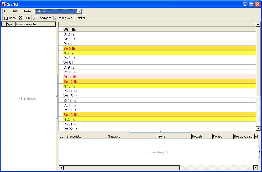Select the Śr 9 lis row
Screen dimensions: 262x172
click(x=157, y=67)
